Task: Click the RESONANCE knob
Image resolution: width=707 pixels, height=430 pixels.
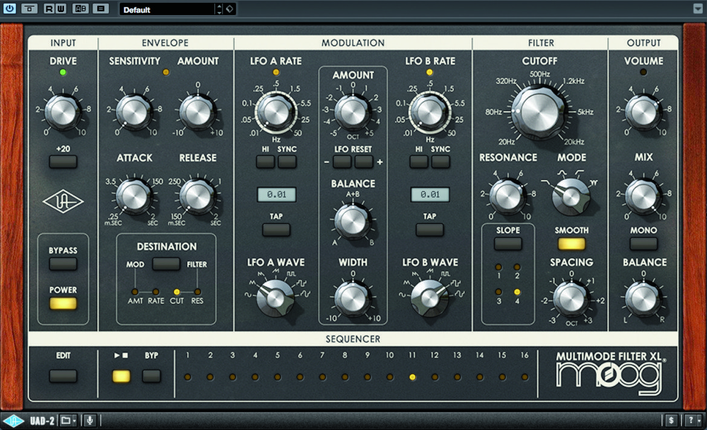Action: pyautogui.click(x=508, y=196)
